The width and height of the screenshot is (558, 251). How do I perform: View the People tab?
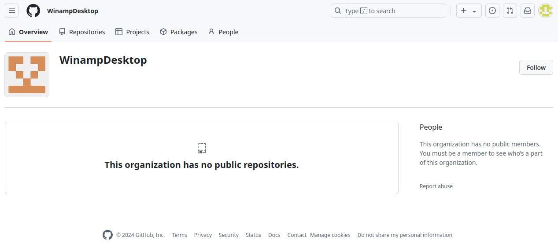(223, 32)
